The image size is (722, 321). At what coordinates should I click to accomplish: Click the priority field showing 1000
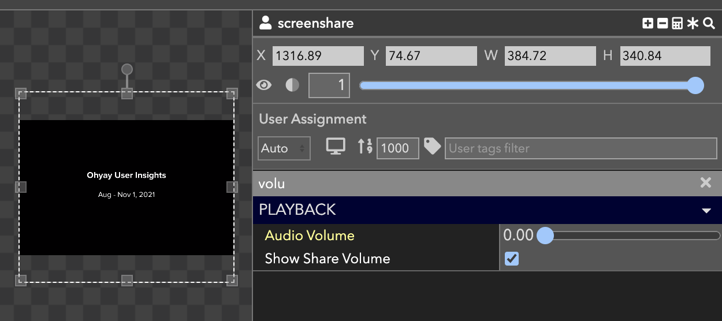(x=398, y=148)
